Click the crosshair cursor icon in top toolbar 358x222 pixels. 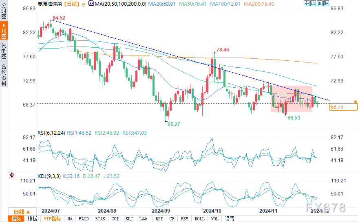(x=306, y=3)
